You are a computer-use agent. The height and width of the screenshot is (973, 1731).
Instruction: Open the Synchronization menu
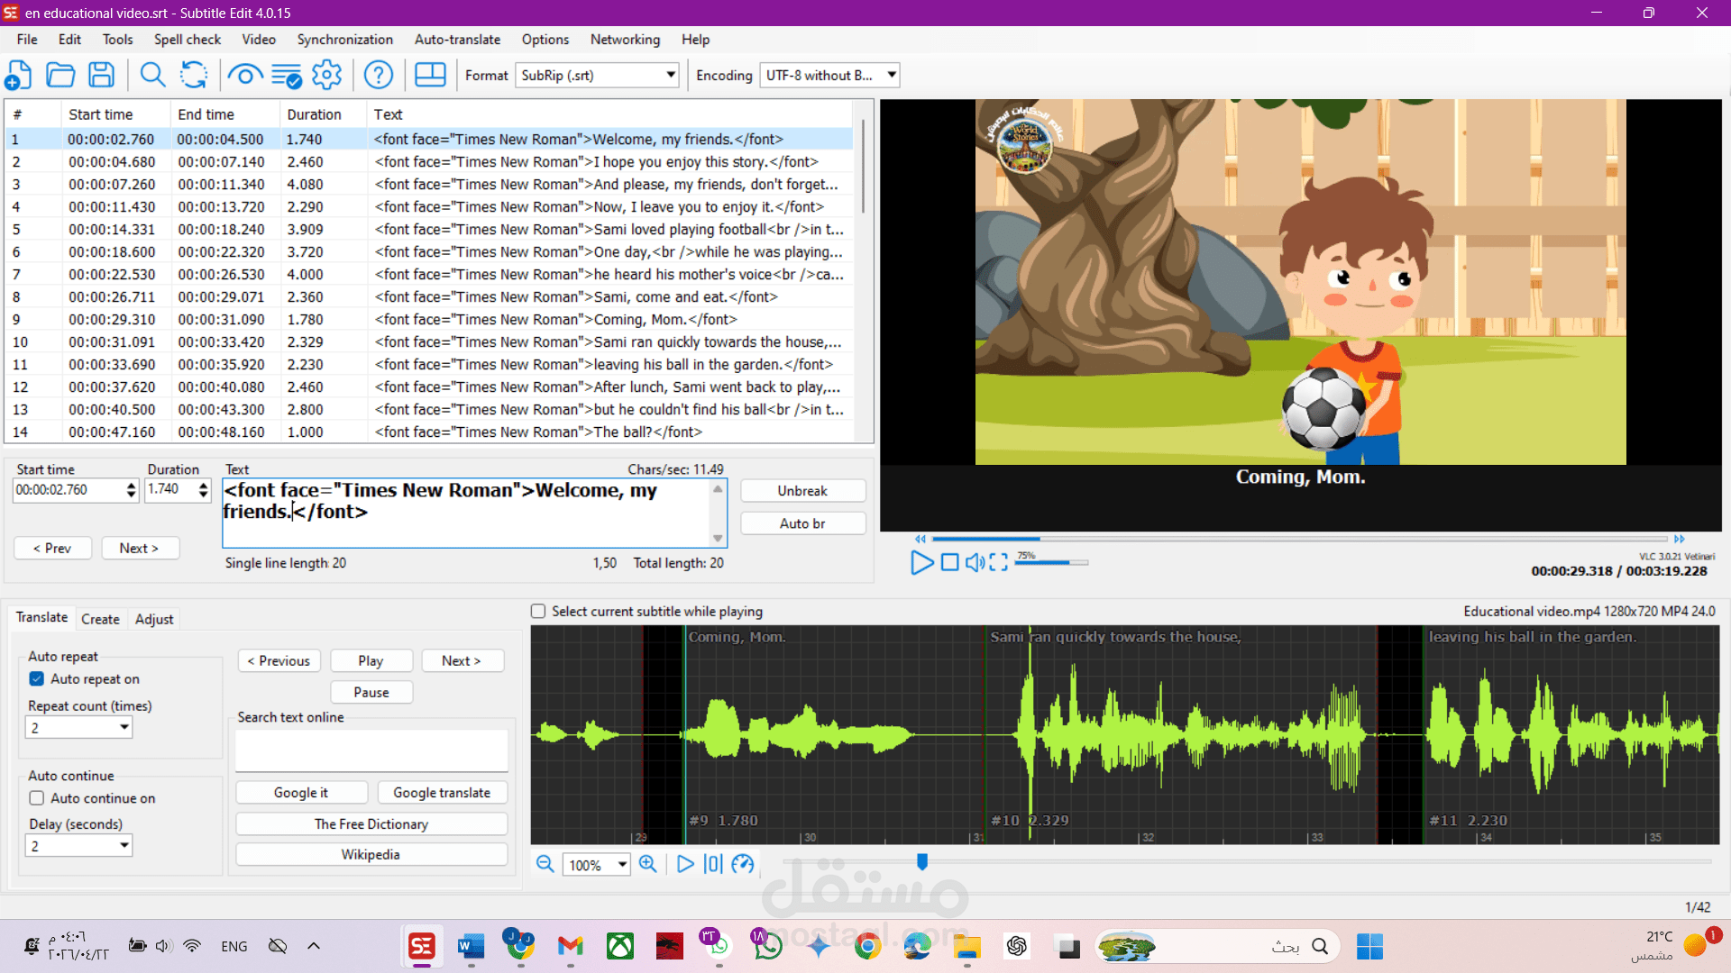pyautogui.click(x=344, y=40)
